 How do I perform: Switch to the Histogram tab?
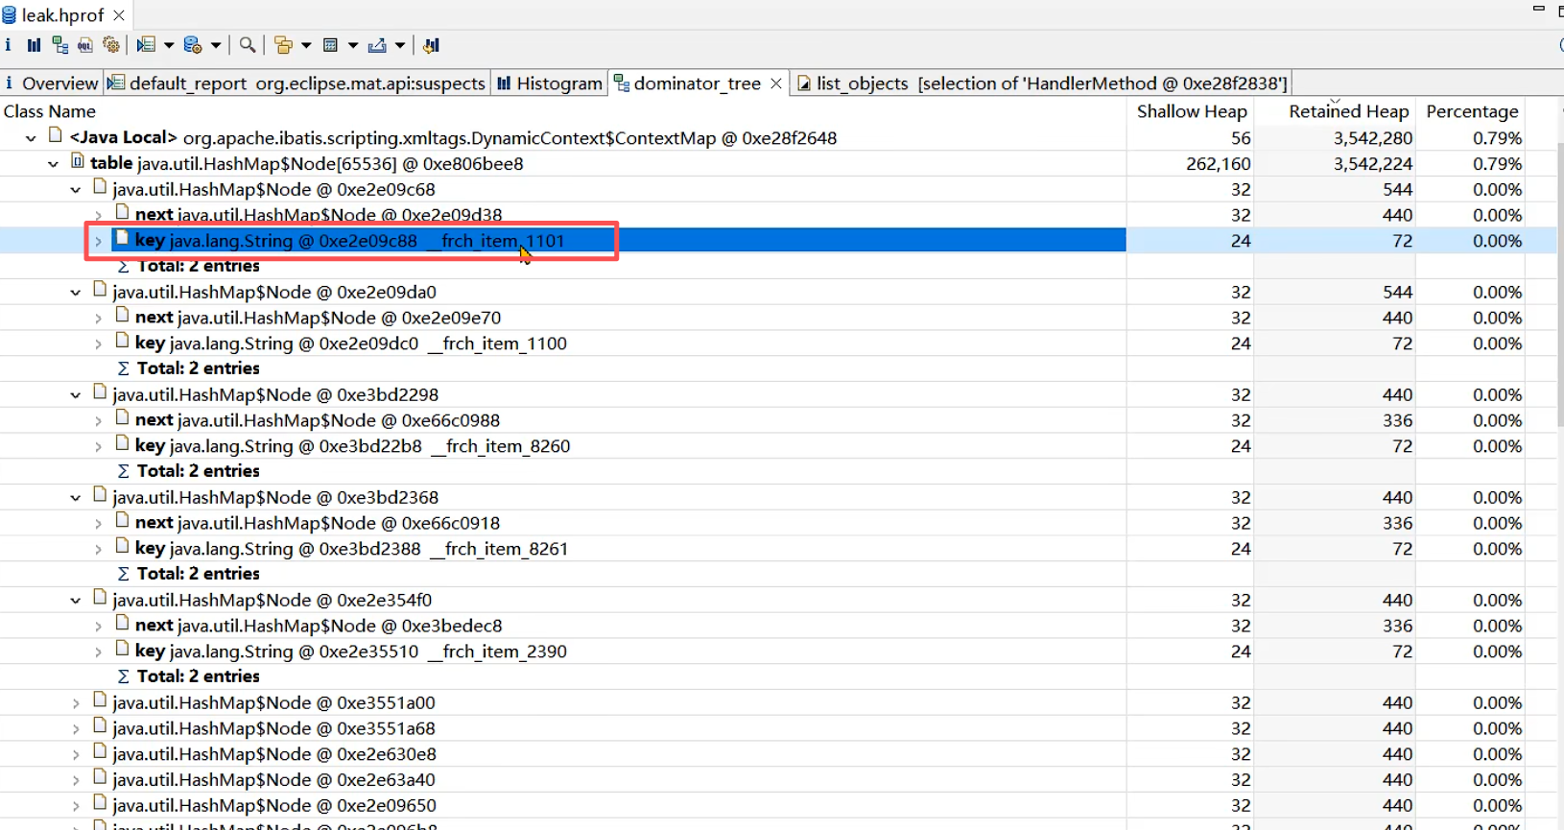(550, 83)
